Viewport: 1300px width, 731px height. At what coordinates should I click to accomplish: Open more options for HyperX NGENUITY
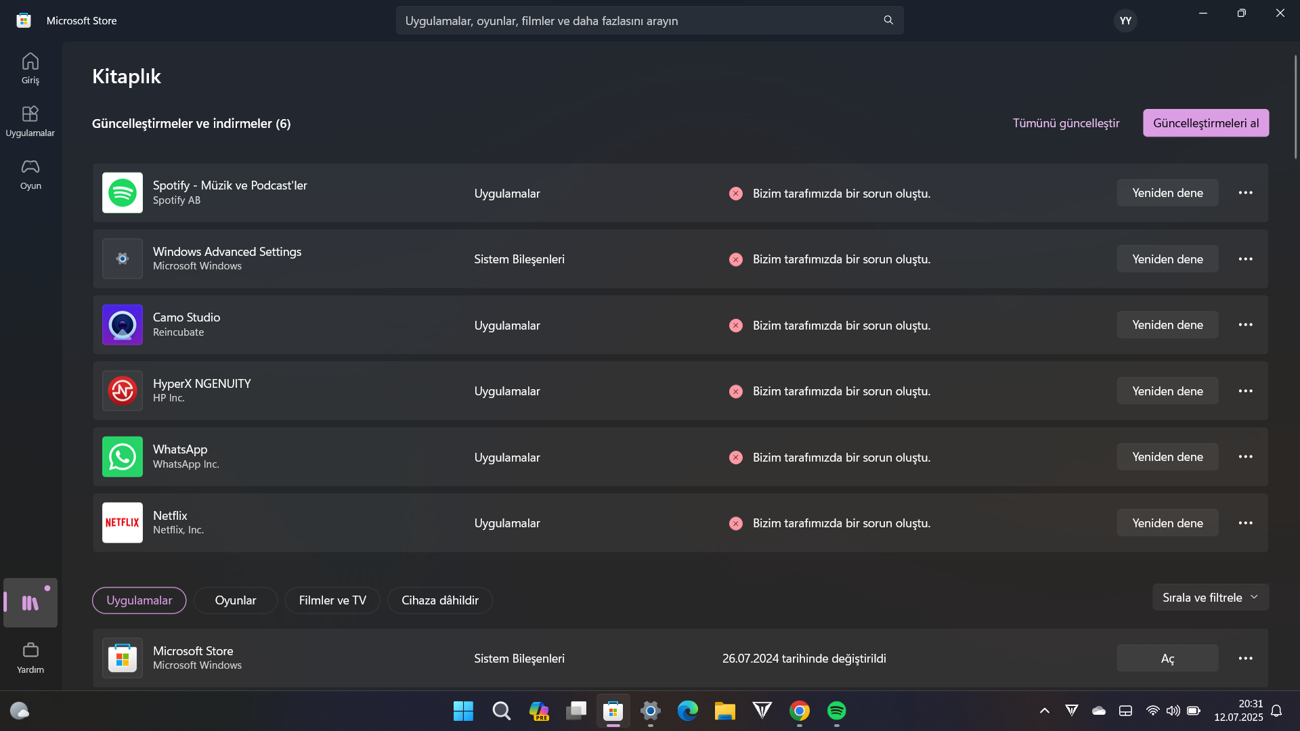(x=1245, y=391)
